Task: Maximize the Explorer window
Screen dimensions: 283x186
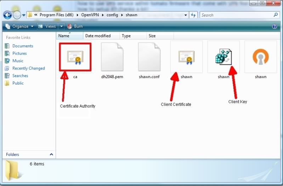Action: [262, 3]
